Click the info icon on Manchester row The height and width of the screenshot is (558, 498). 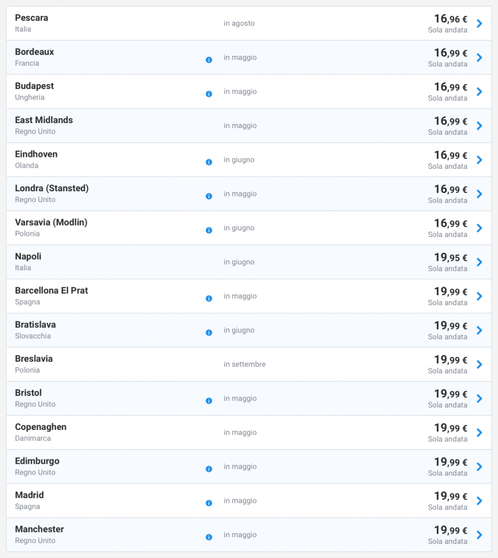[209, 537]
